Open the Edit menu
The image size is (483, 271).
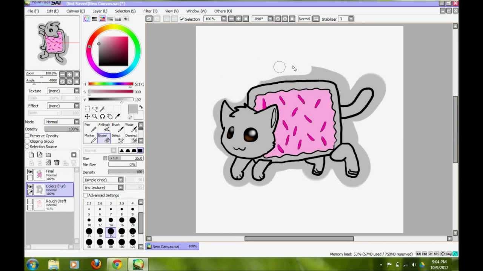52,11
